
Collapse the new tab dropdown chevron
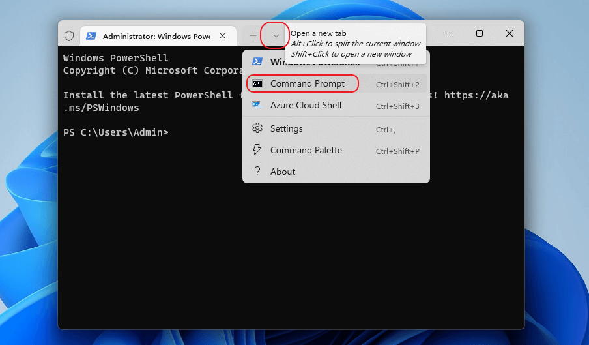[276, 36]
